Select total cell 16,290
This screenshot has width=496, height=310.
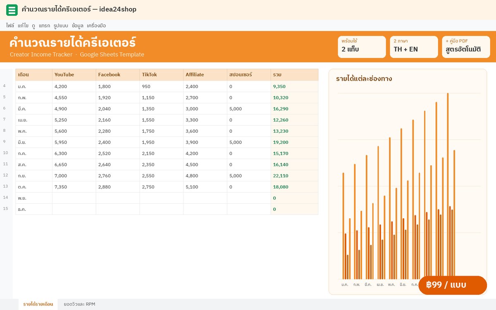tap(295, 109)
